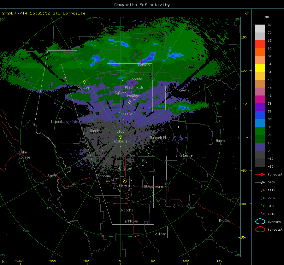
Task: Select the Innisfail label
Action: (x=127, y=114)
